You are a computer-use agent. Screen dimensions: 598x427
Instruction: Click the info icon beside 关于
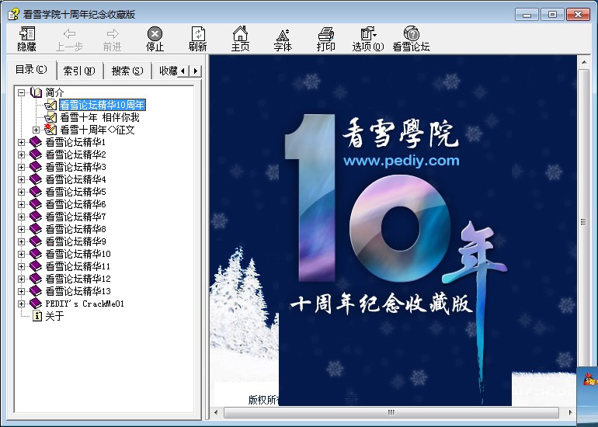click(x=37, y=316)
